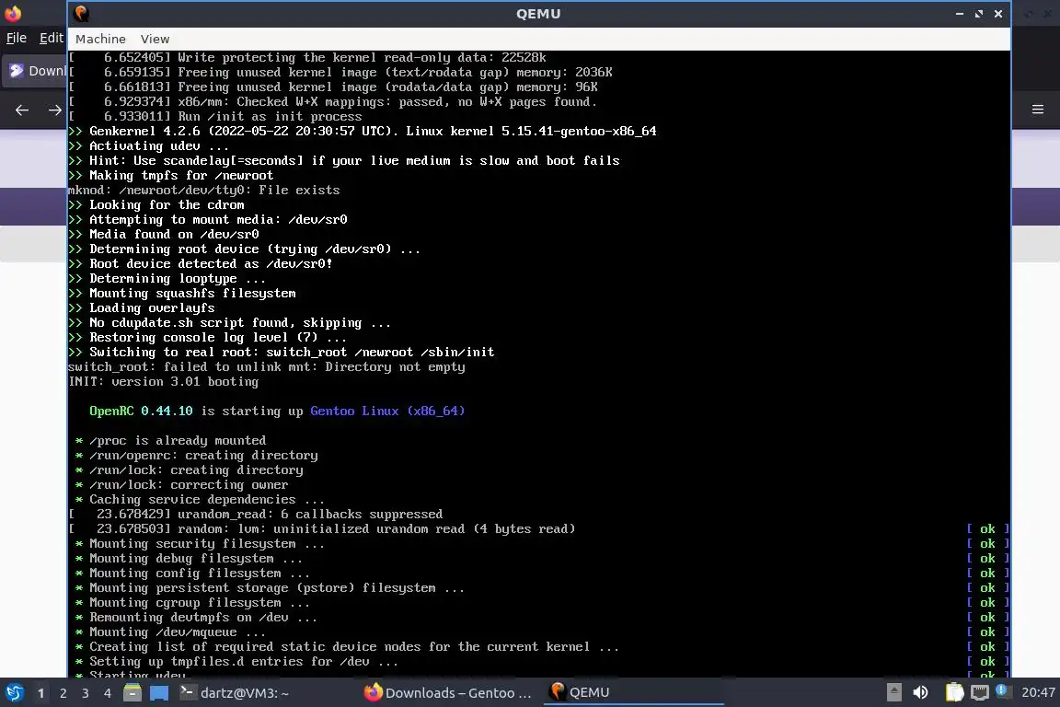Click 'INIT: version 3.01 booting' line

163,381
